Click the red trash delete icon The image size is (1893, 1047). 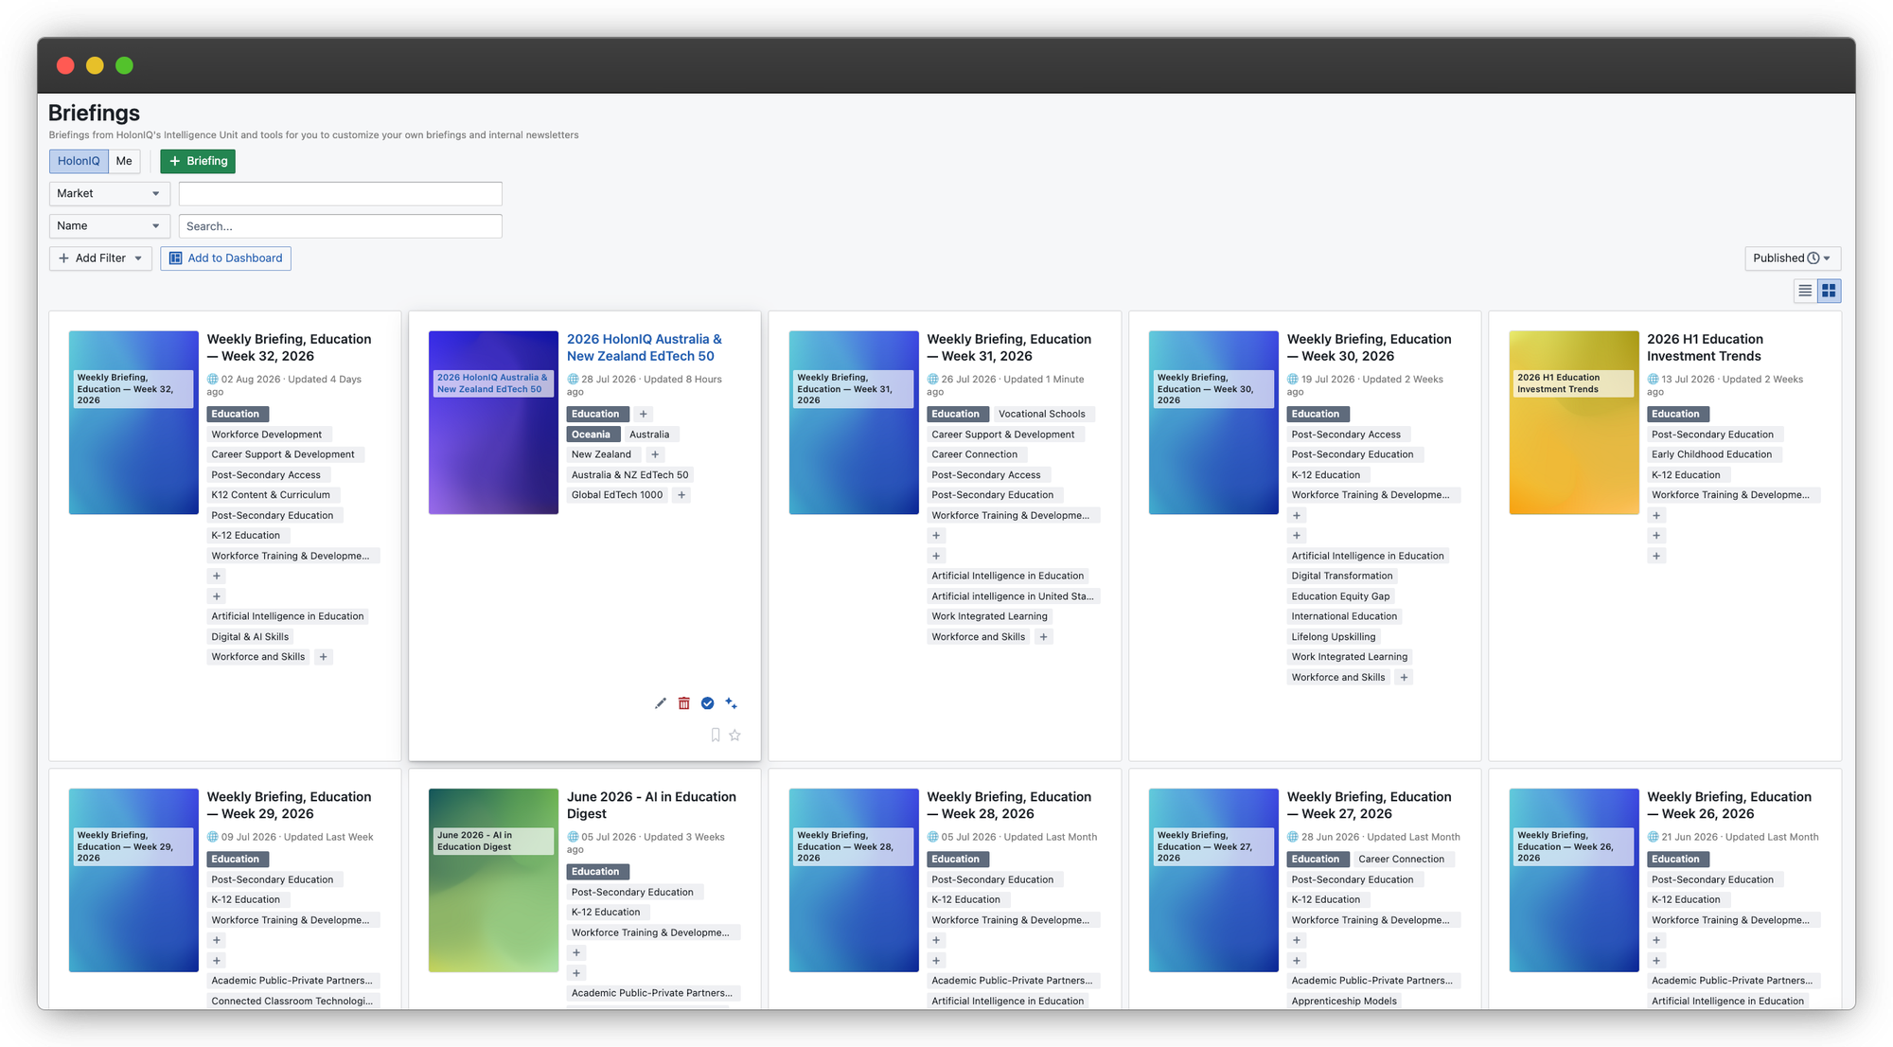tap(684, 703)
